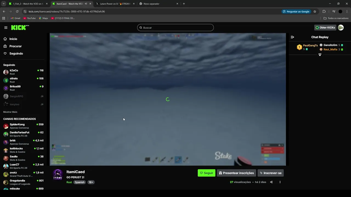351x197 pixels.
Task: Open the O FINAL DE bookmark
Action: tap(63, 18)
